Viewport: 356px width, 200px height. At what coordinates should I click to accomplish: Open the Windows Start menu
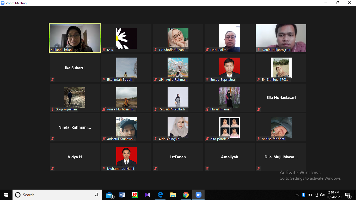pos(6,195)
